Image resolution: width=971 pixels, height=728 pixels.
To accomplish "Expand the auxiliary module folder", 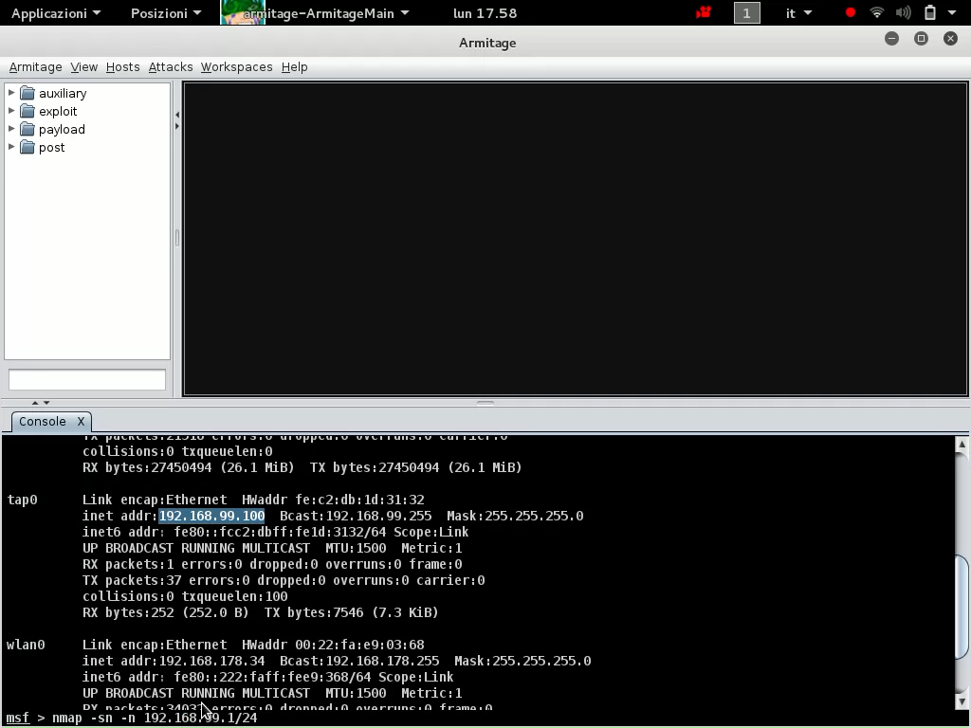I will coord(11,93).
